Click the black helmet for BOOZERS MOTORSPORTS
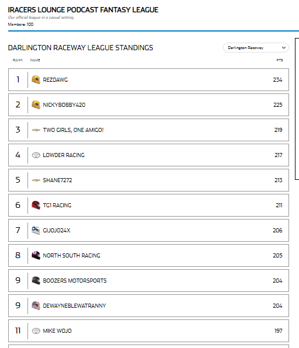The height and width of the screenshot is (348, 299). [x=36, y=280]
